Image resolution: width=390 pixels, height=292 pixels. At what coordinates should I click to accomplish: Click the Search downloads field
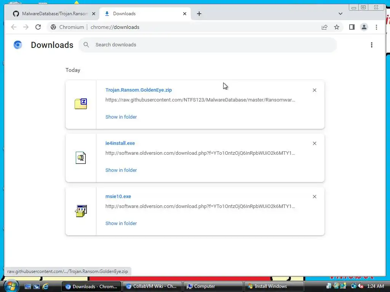[x=208, y=45]
